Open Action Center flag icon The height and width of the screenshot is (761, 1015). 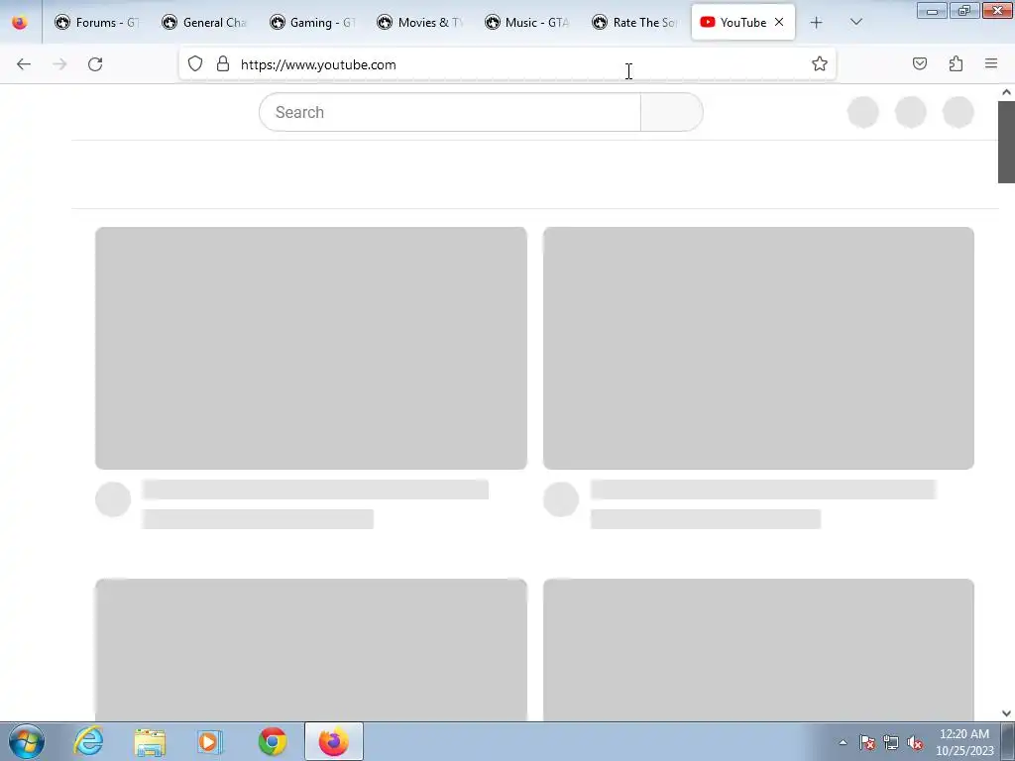867,742
